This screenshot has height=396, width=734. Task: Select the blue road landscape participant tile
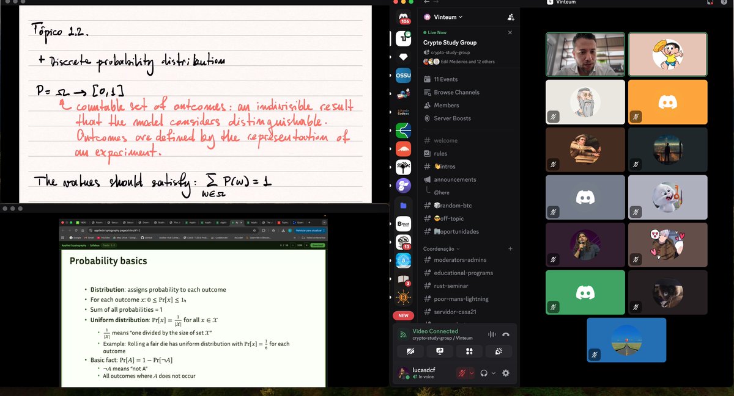click(x=626, y=339)
